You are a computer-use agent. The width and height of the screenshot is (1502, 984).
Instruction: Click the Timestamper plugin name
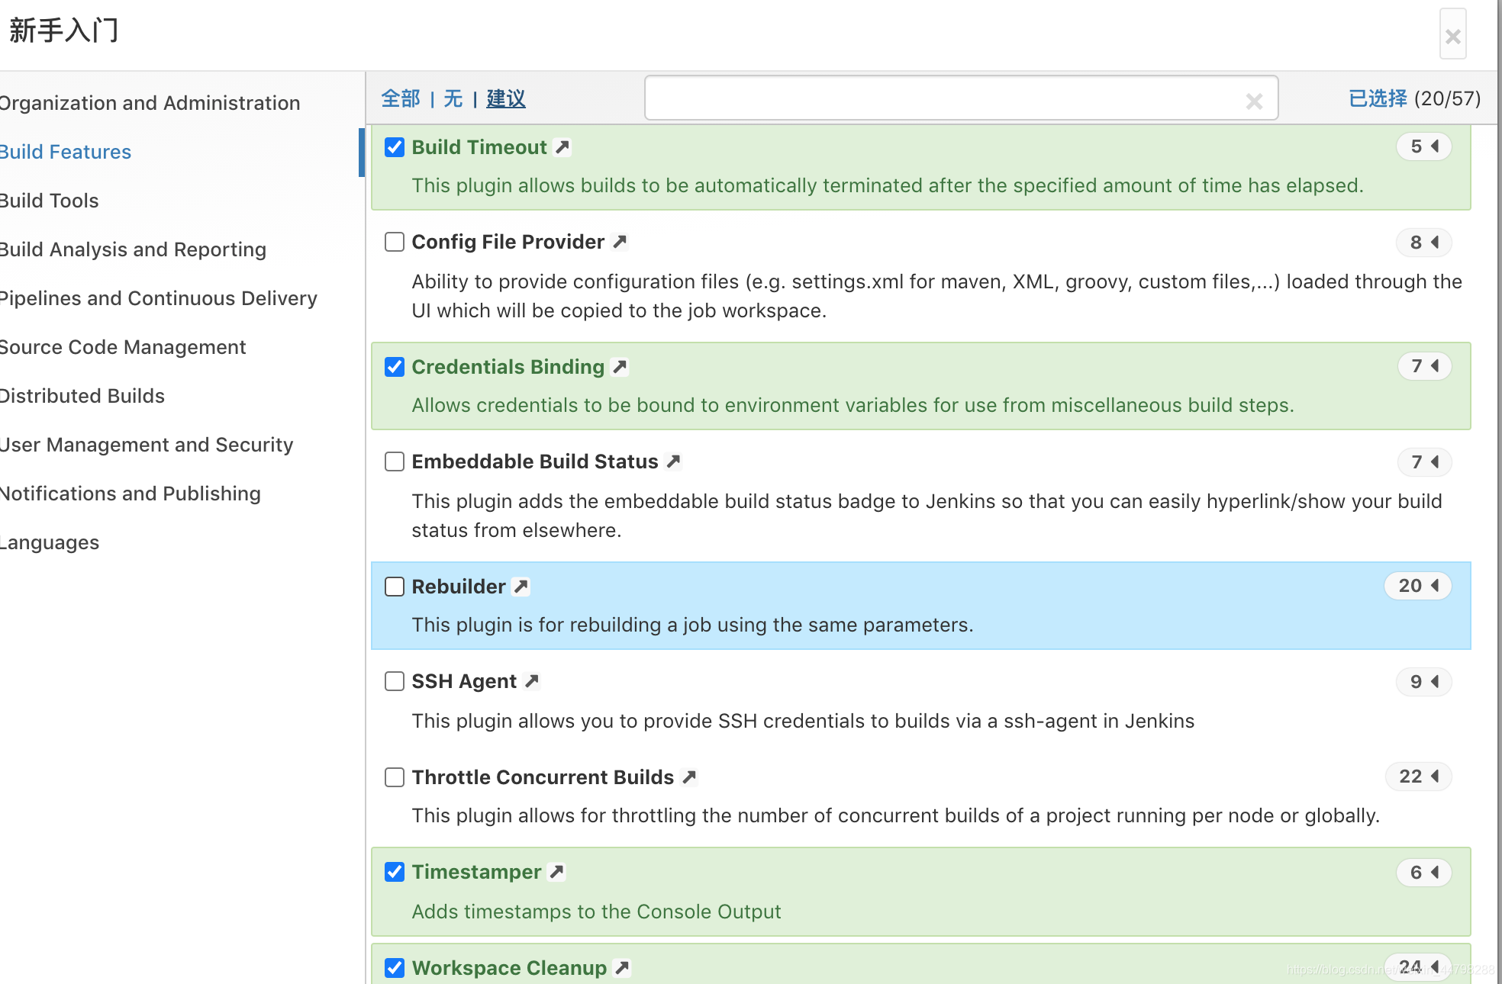(x=476, y=872)
